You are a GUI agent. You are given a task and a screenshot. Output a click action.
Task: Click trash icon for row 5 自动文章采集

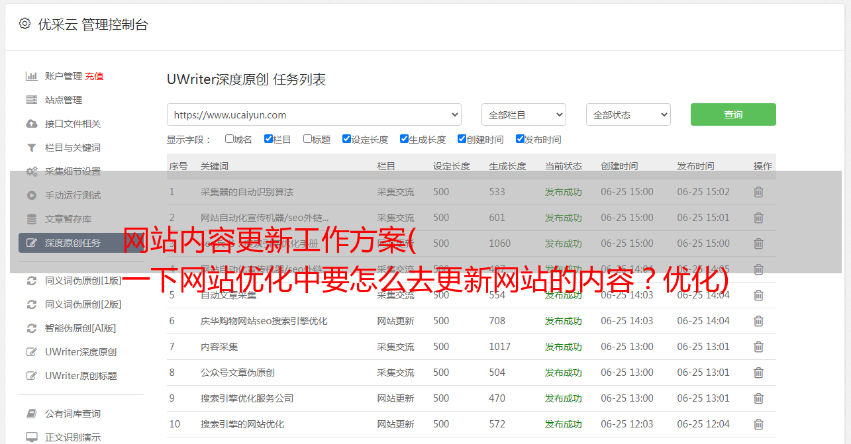758,295
